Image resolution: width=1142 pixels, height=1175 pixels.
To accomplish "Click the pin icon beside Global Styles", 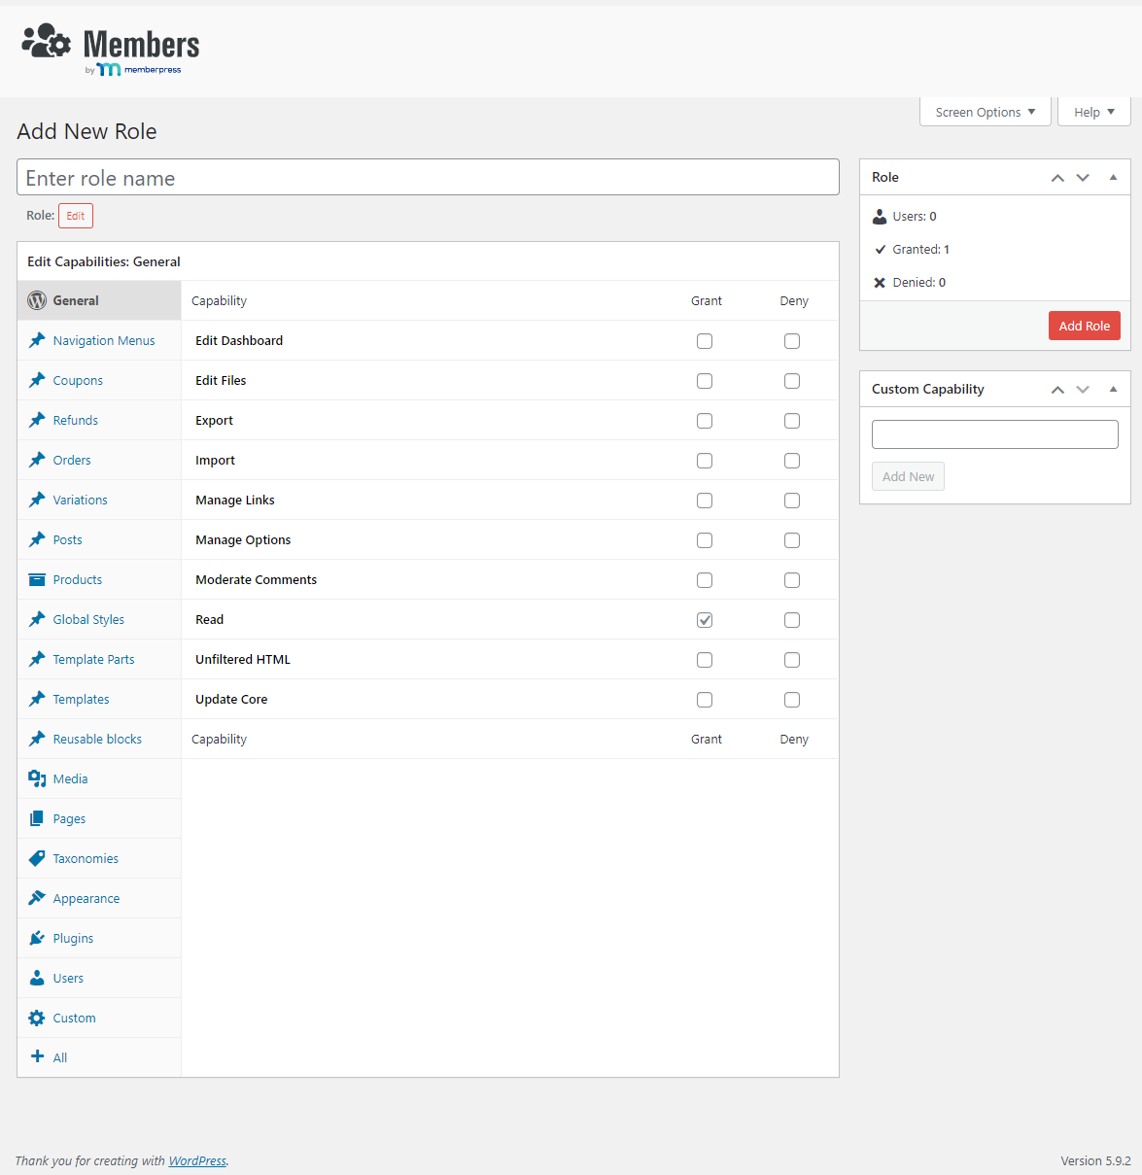I will pyautogui.click(x=37, y=619).
